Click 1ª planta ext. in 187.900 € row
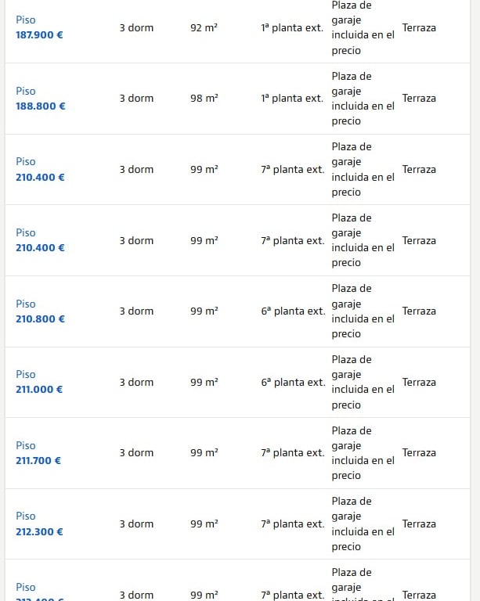Image resolution: width=480 pixels, height=601 pixels. (x=292, y=27)
